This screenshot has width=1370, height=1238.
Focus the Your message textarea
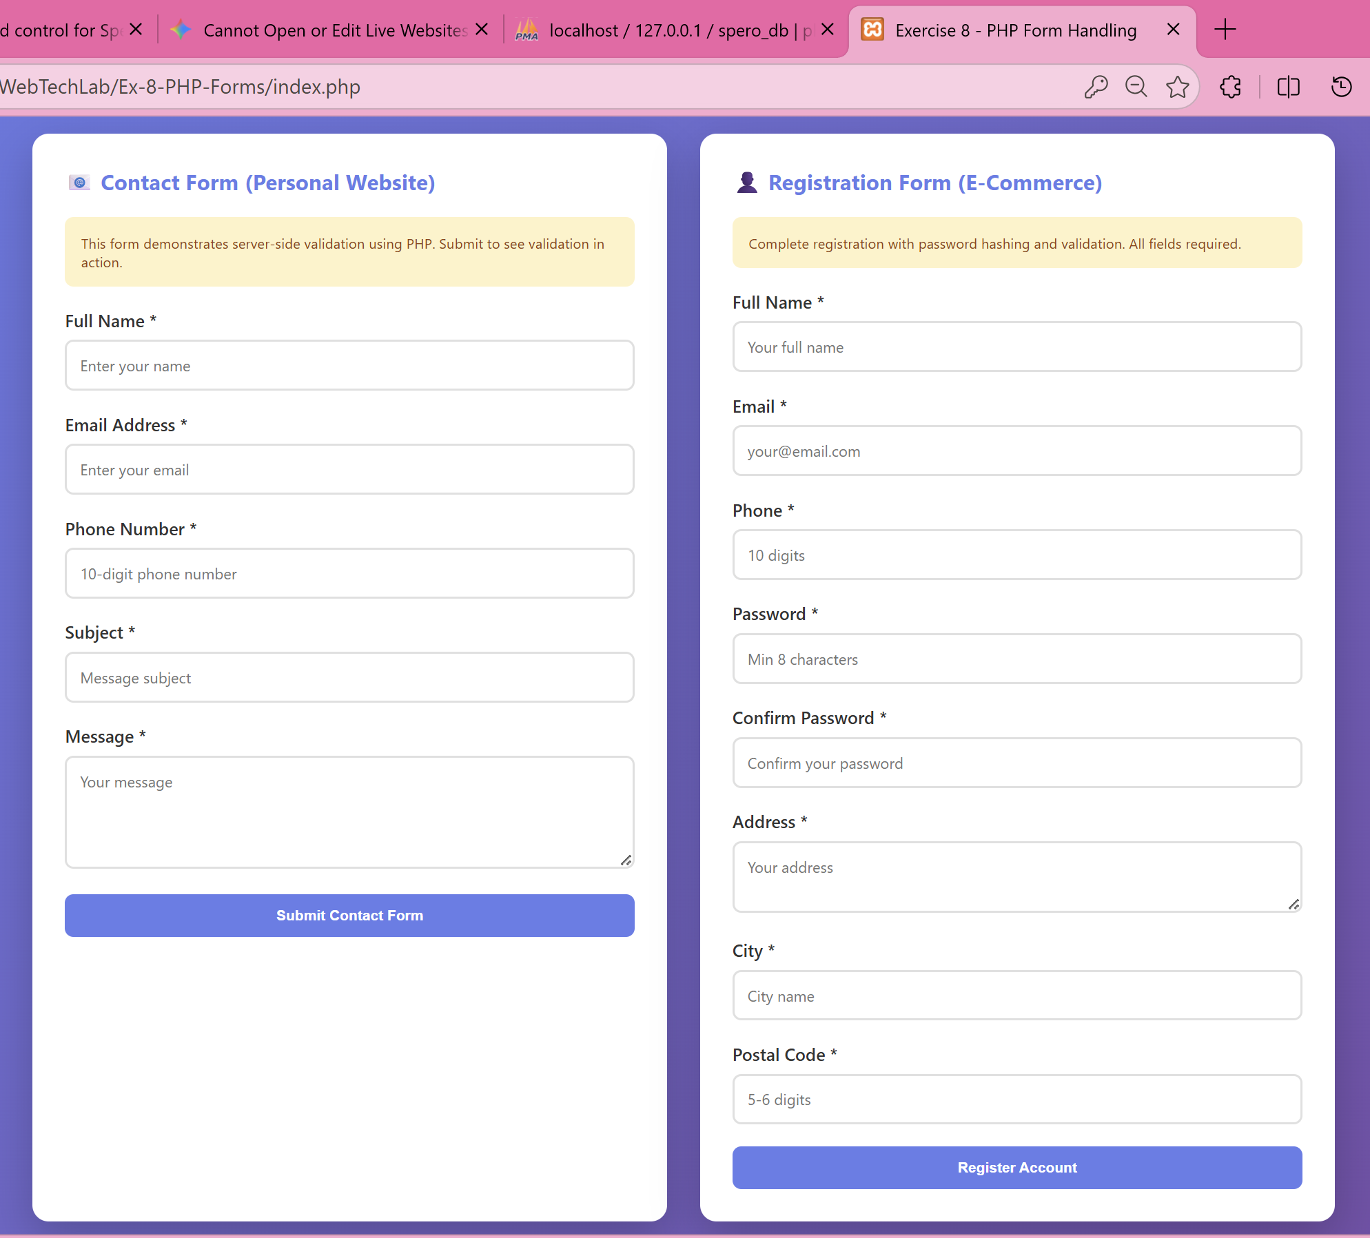pos(349,813)
